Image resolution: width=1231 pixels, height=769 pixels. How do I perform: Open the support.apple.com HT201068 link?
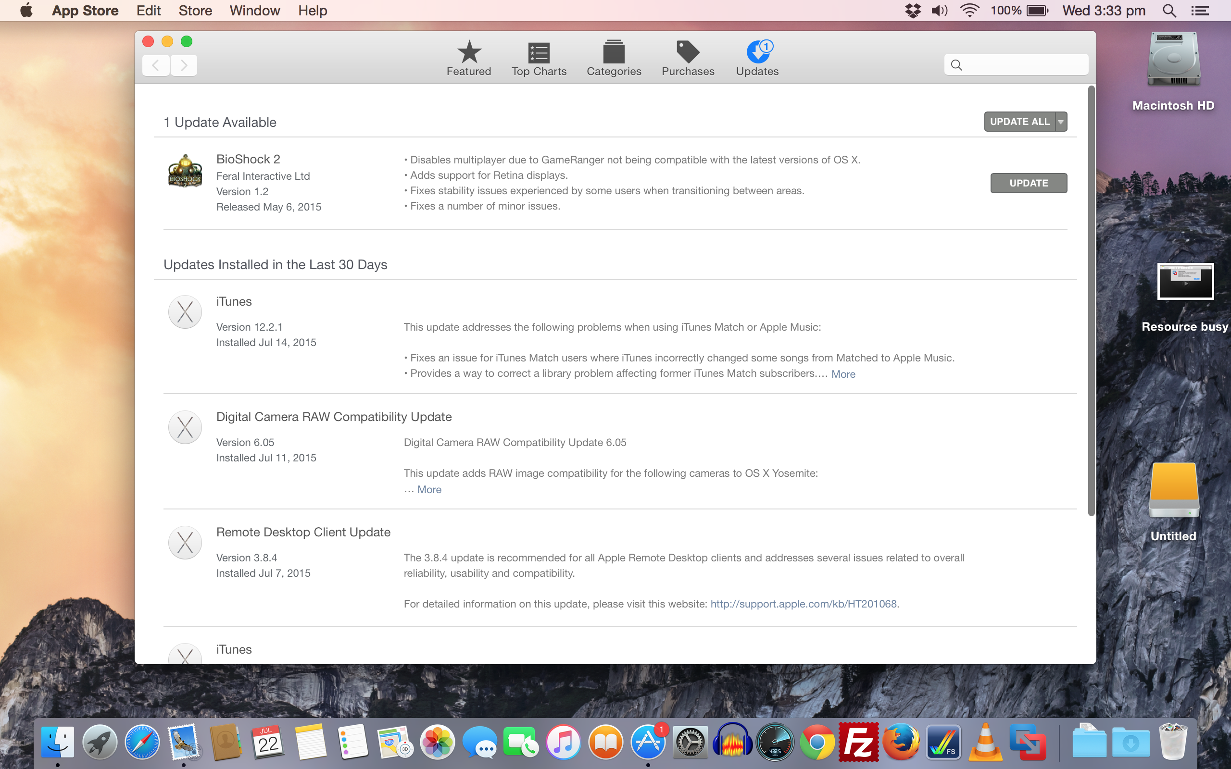(x=803, y=604)
